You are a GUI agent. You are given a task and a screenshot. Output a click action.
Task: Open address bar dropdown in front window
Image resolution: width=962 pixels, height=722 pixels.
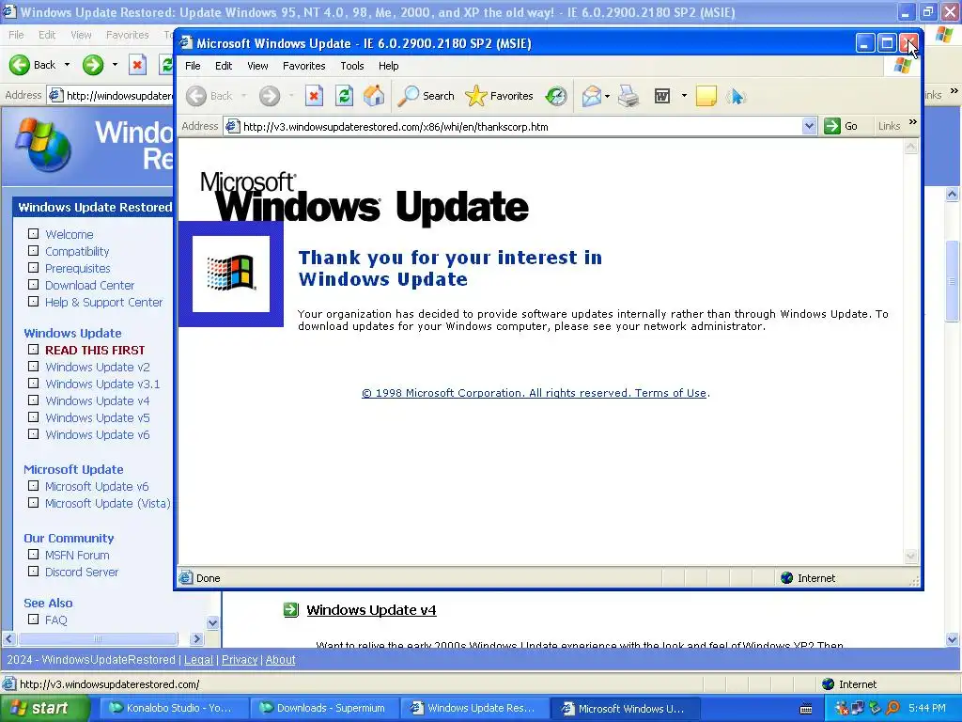tap(809, 127)
